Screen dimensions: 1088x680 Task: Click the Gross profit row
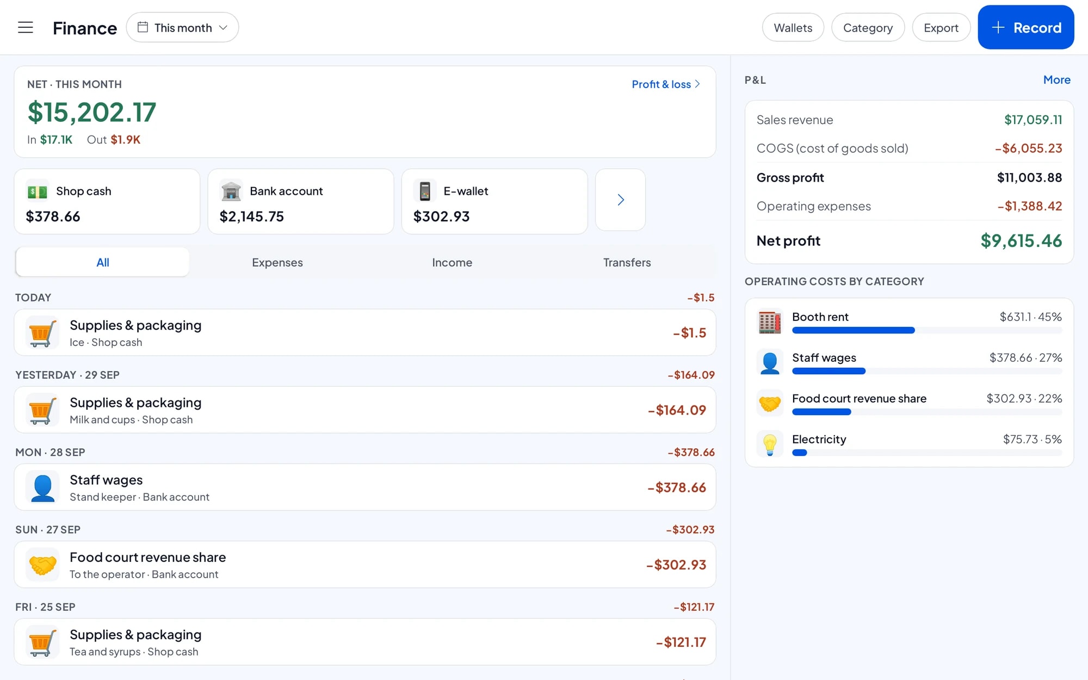click(x=909, y=178)
